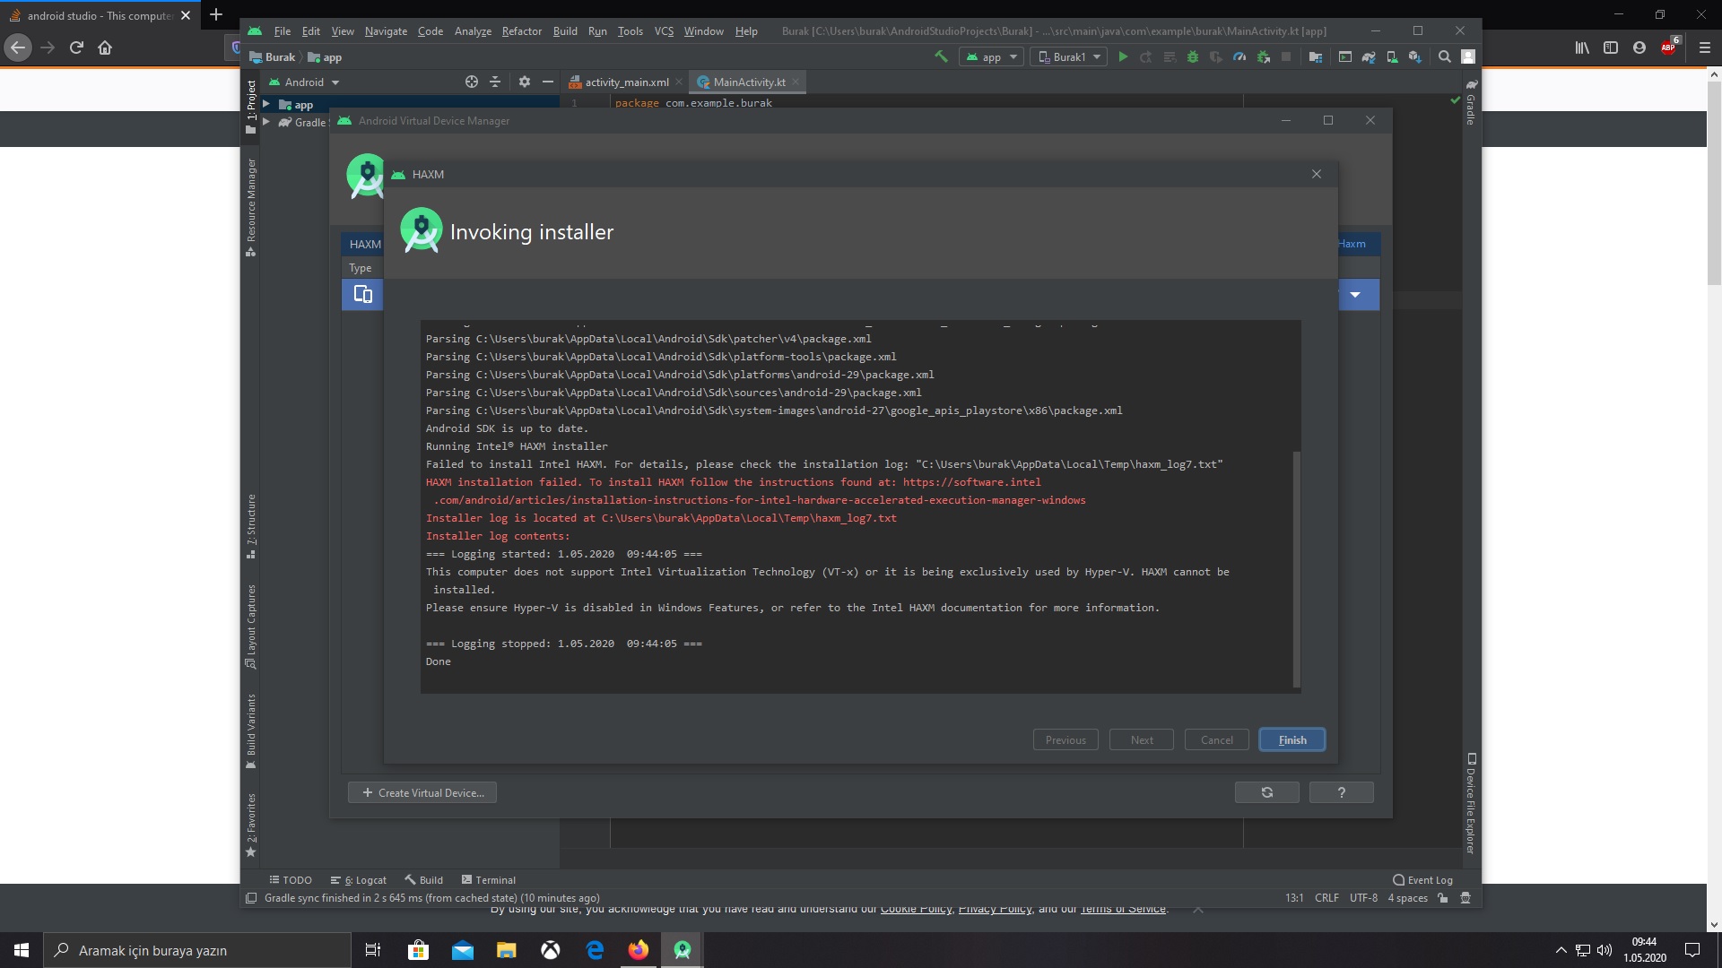
Task: Open the Android Profiler gauge icon
Action: [1239, 56]
